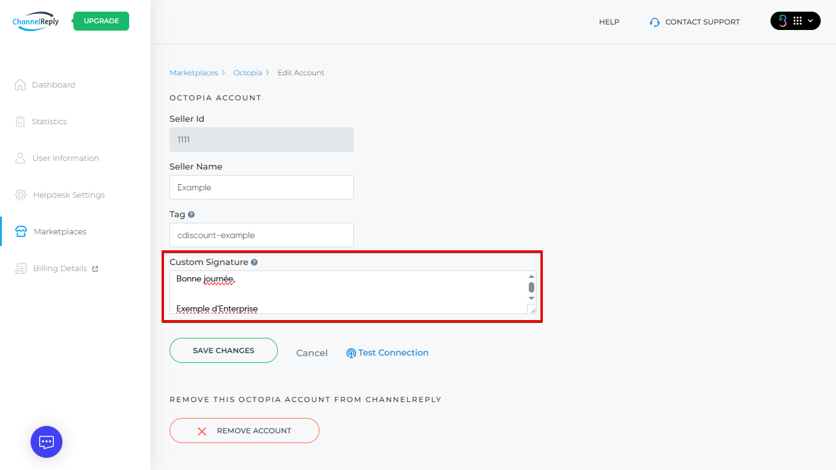Click the User Information person icon

click(20, 158)
